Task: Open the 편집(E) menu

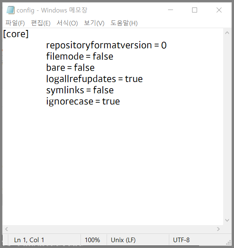Action: click(41, 23)
